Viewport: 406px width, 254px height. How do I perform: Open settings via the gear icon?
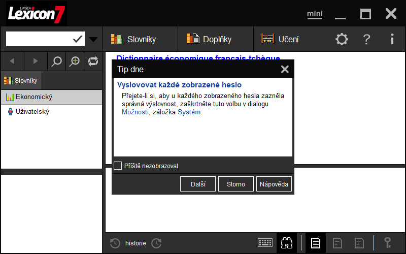[x=342, y=40]
